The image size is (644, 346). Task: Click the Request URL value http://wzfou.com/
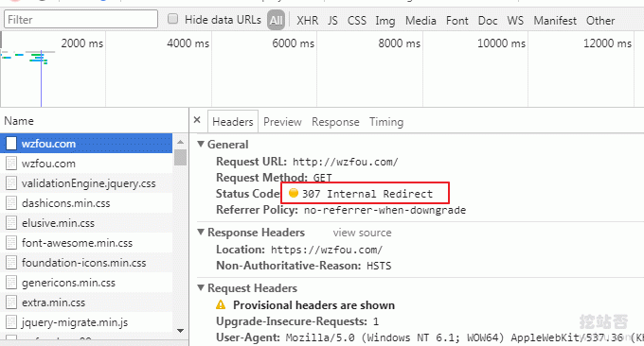click(x=345, y=162)
